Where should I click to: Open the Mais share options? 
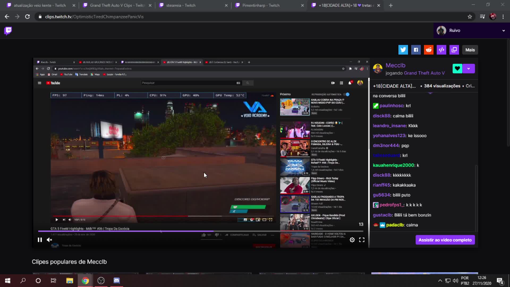[470, 50]
